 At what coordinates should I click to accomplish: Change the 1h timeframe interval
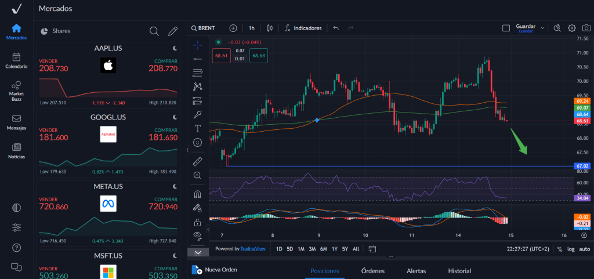252,28
